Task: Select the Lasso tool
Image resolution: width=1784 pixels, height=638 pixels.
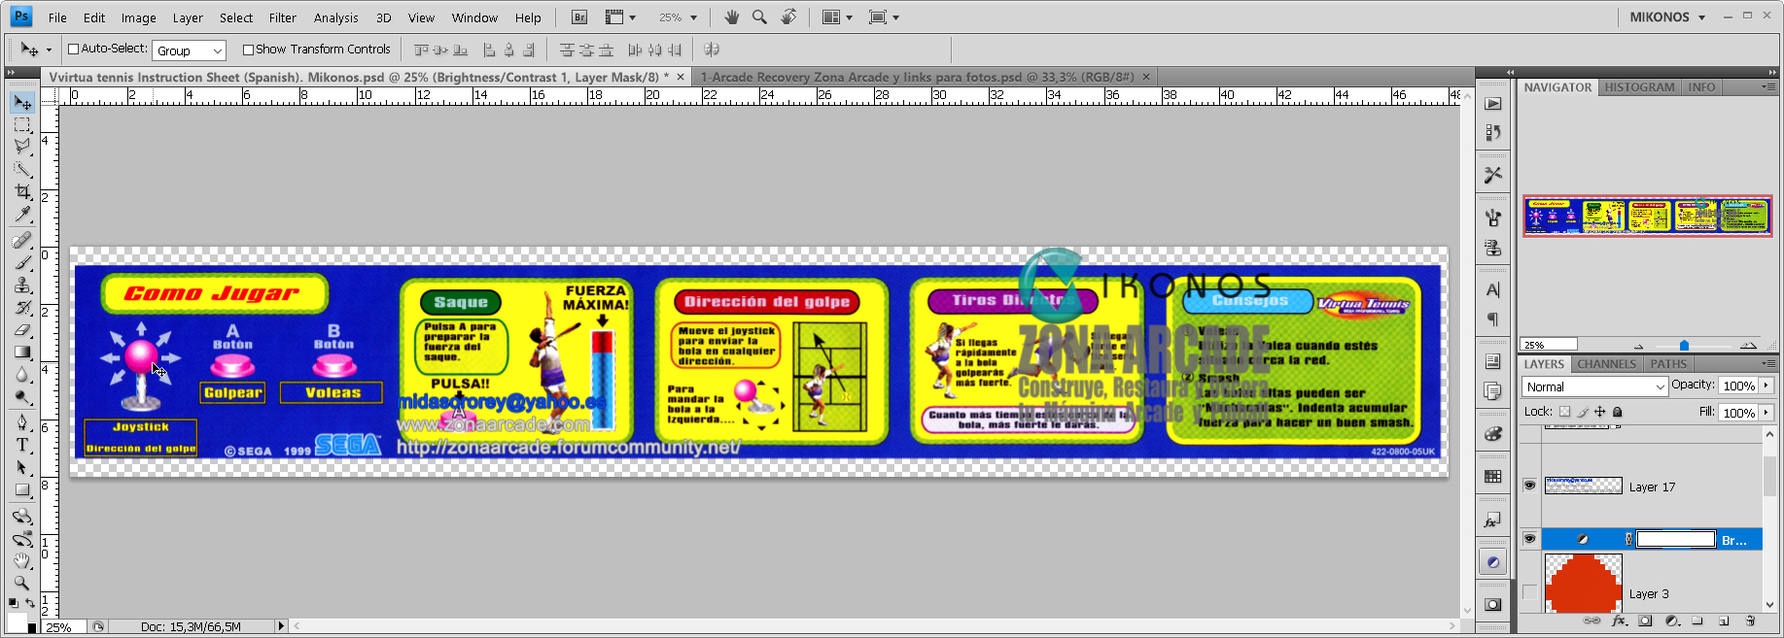Action: (x=22, y=147)
